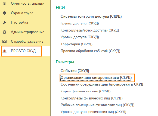Screen dimensions: 158x116
Task: Click the НСИ group heading
Action: click(60, 8)
